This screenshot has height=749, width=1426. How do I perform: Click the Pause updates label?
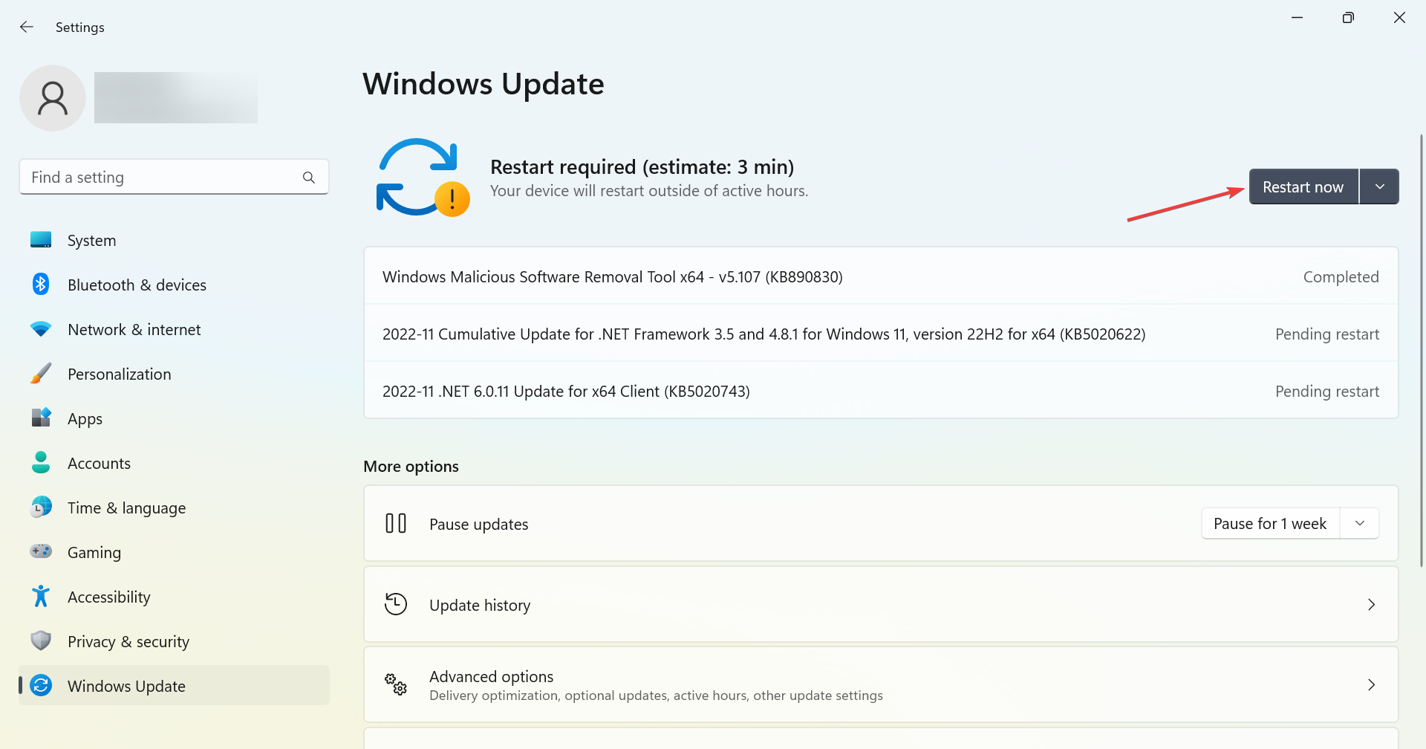(478, 525)
